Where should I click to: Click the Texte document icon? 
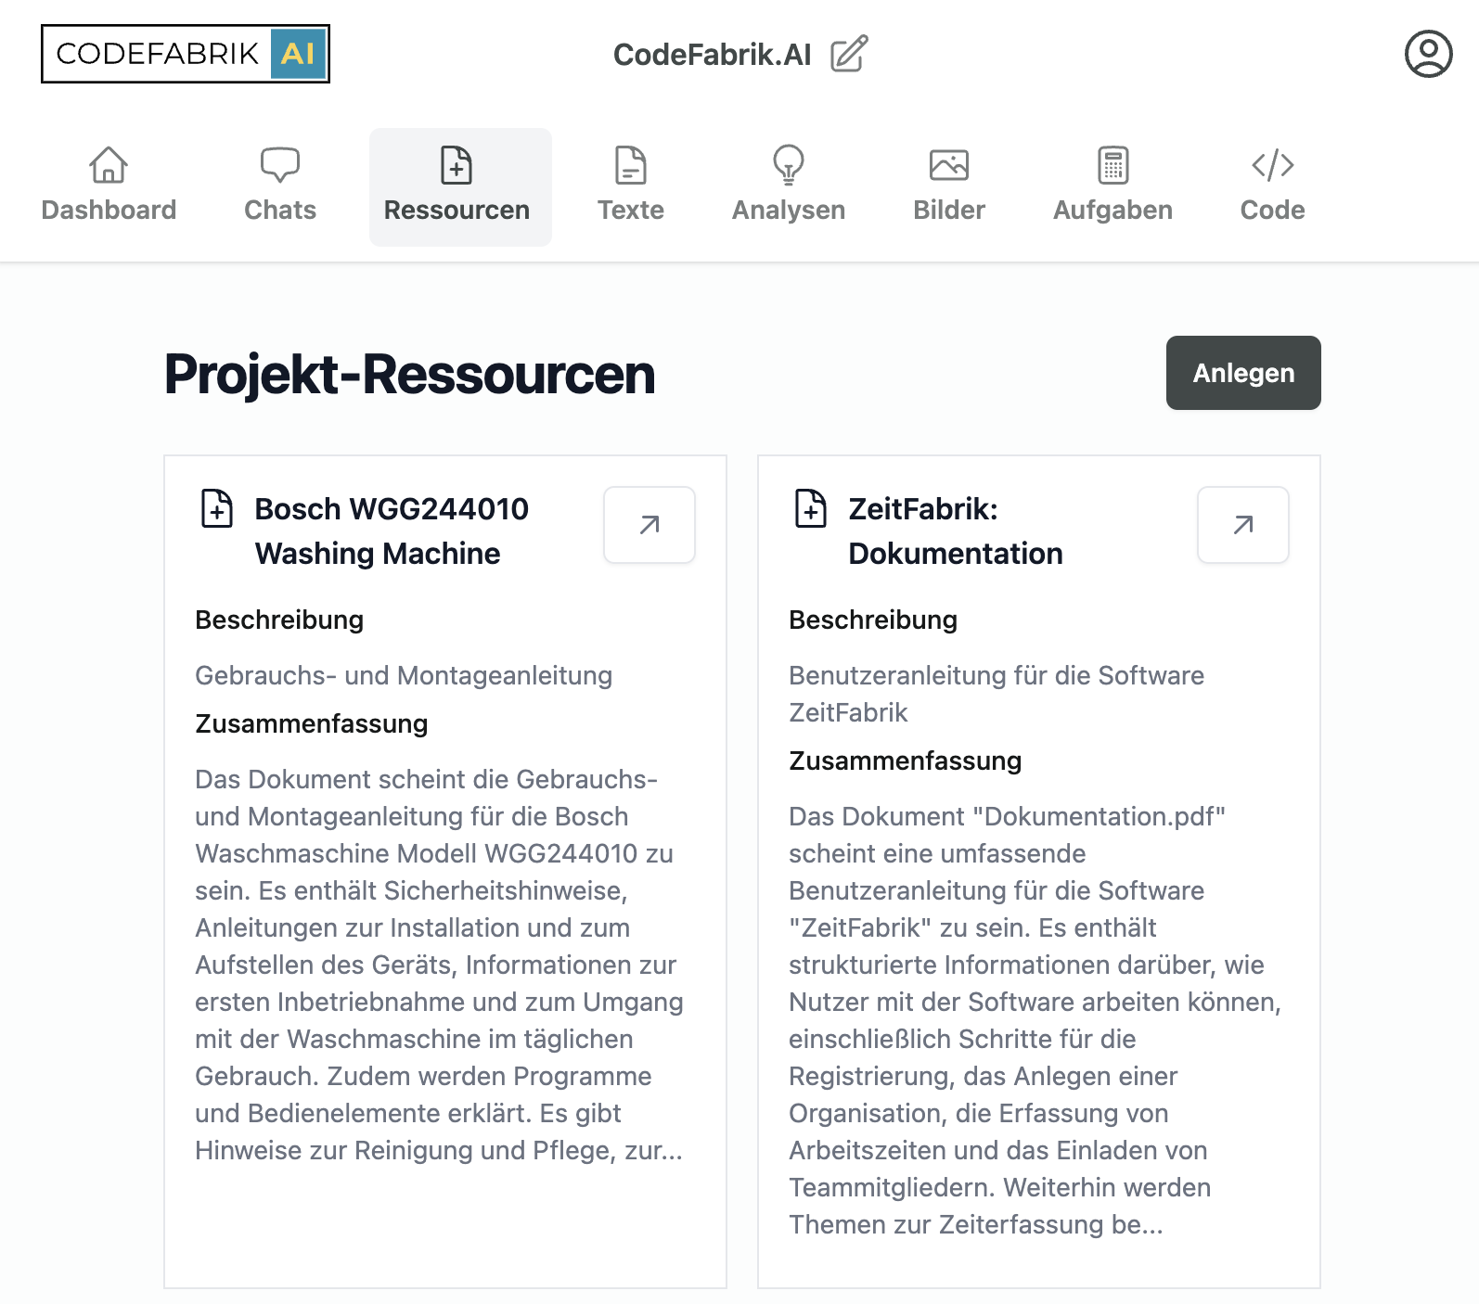631,165
